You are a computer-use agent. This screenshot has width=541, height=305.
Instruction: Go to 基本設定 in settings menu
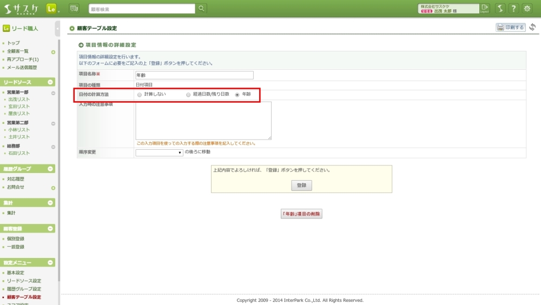coord(16,273)
